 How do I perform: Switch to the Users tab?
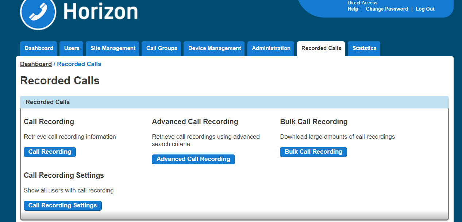tap(72, 49)
